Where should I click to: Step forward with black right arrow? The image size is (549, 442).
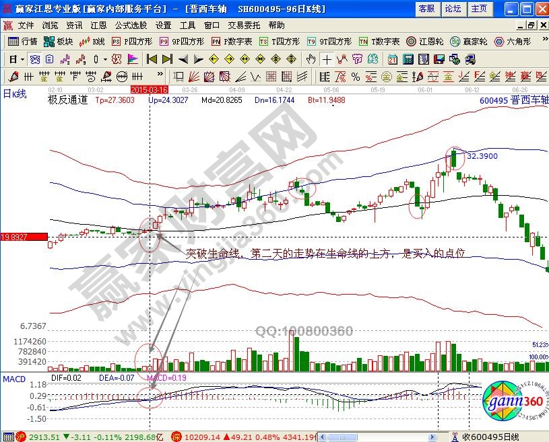pos(199,59)
